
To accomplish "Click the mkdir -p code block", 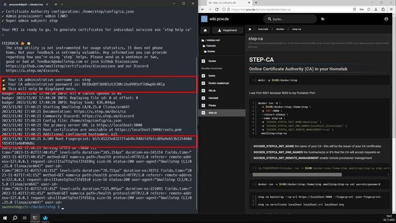I will pyautogui.click(x=319, y=80).
